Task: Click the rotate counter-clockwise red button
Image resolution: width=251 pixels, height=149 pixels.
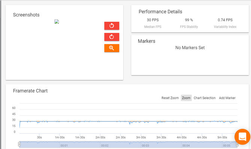Action: pyautogui.click(x=112, y=26)
